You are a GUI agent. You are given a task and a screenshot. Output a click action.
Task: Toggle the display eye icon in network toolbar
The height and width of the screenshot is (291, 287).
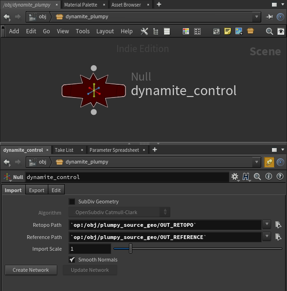tap(281, 31)
